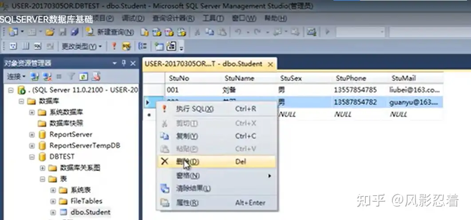Click the Add Group By icon

pyautogui.click(x=142, y=46)
